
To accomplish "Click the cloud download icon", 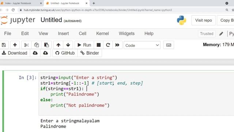I will 35,53.
